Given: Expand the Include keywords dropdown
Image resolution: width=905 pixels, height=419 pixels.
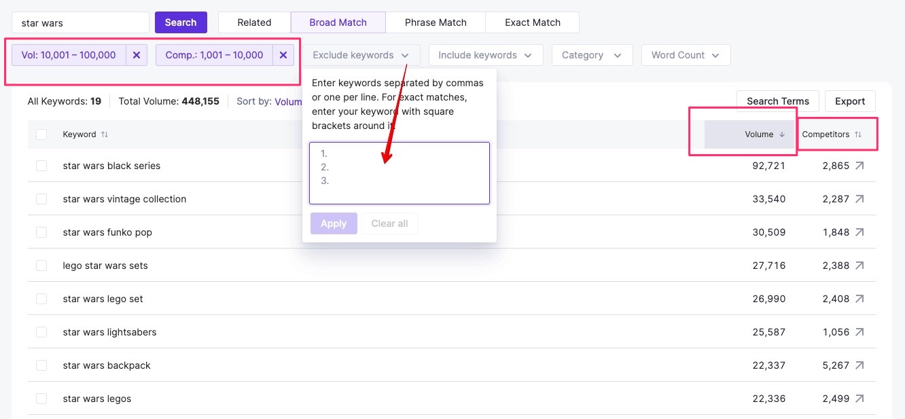Looking at the screenshot, I should tap(485, 55).
